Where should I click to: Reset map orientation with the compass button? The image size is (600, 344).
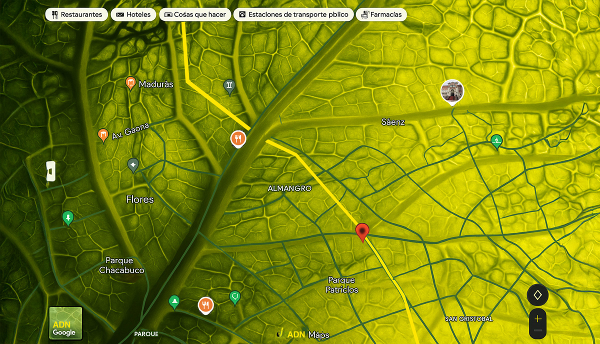tap(537, 295)
